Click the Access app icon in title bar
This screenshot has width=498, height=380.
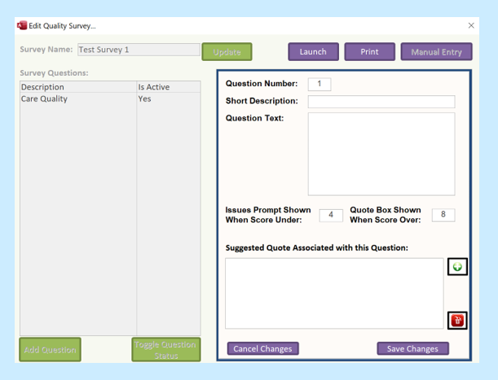coord(22,25)
